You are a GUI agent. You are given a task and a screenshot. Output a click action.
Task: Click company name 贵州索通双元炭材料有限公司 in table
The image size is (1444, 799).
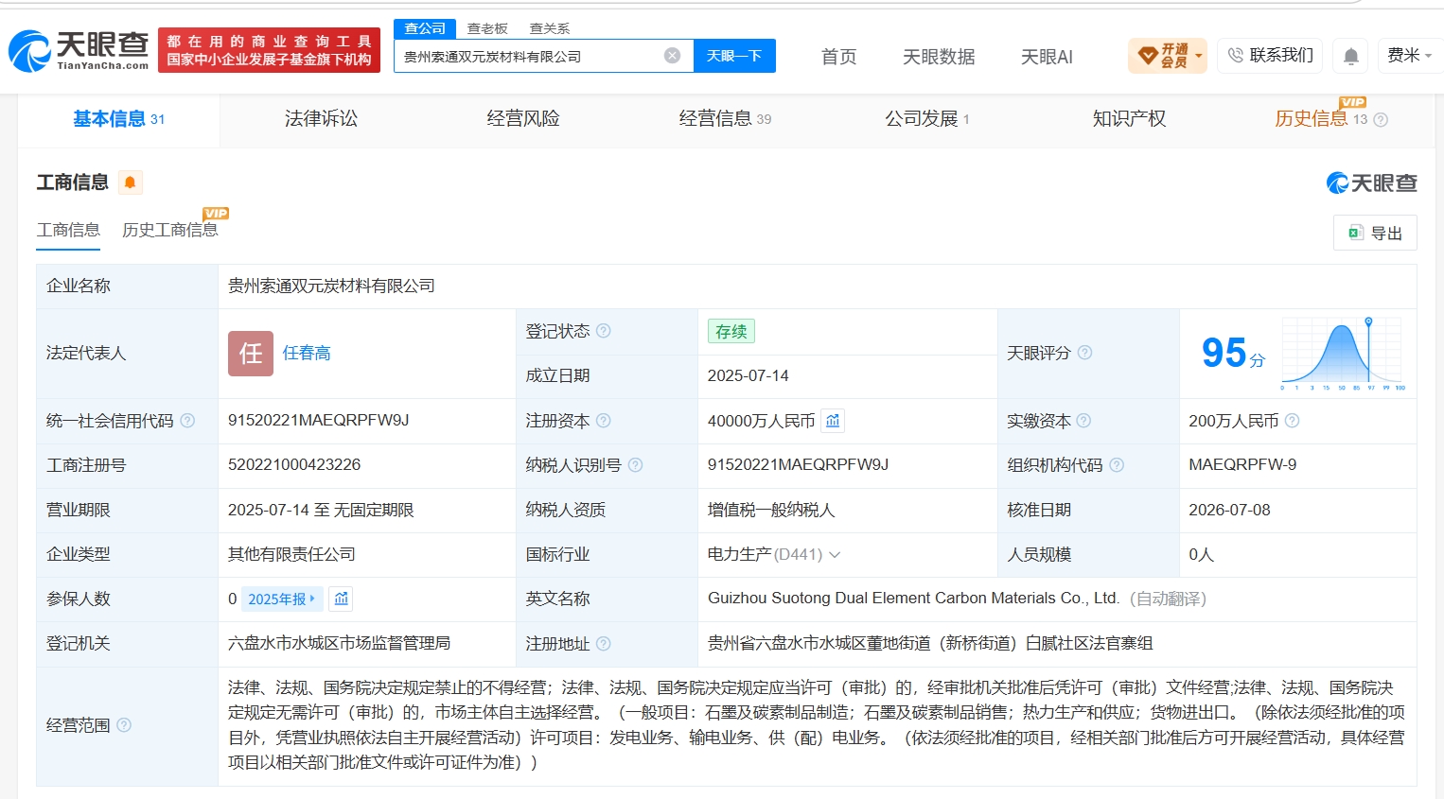pyautogui.click(x=331, y=286)
